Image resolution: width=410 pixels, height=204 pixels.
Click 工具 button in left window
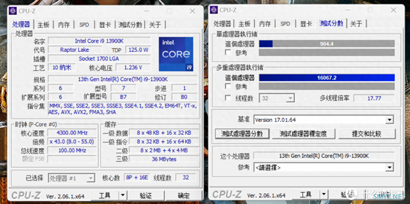pos(105,195)
